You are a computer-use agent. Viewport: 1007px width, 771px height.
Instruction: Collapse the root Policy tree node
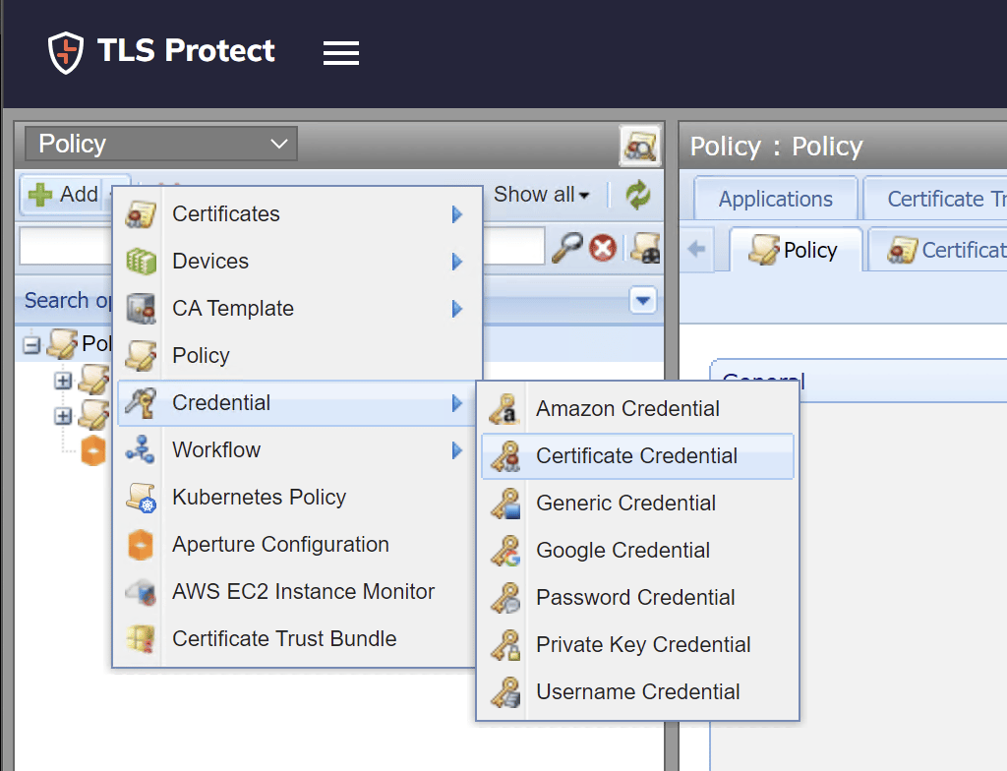pos(30,345)
